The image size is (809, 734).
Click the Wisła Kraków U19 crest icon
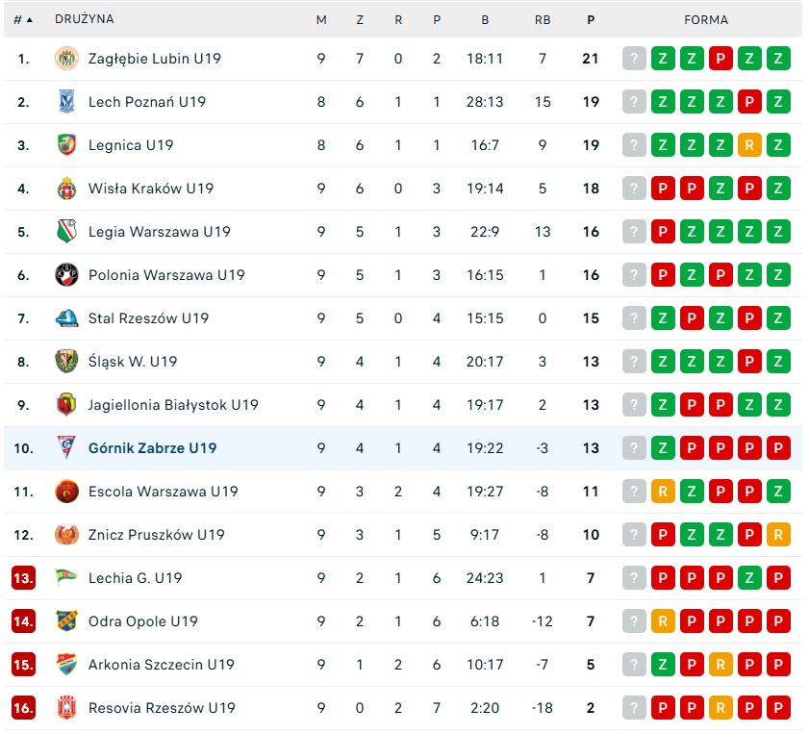(65, 189)
